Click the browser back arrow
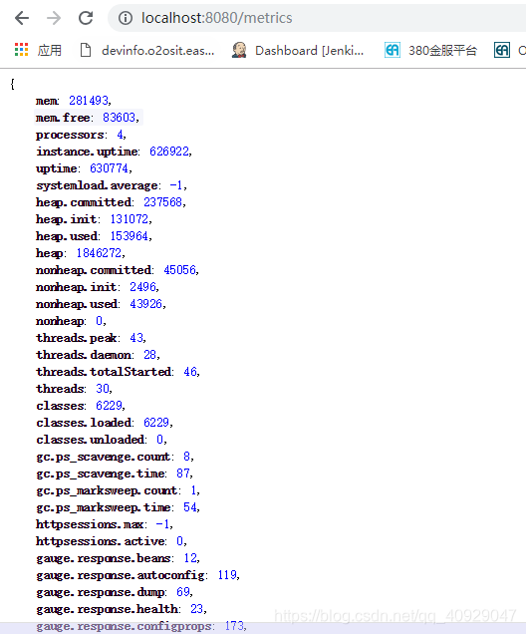Screen dimensions: 526x634 (x=22, y=18)
